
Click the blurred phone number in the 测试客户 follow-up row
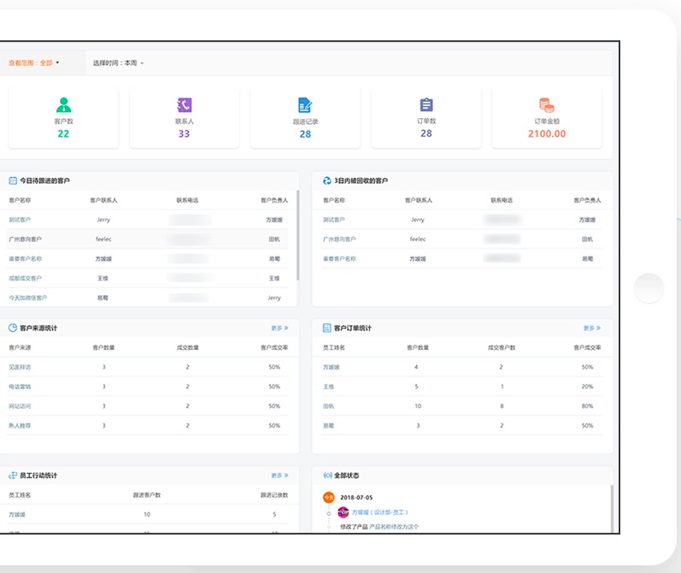point(191,220)
